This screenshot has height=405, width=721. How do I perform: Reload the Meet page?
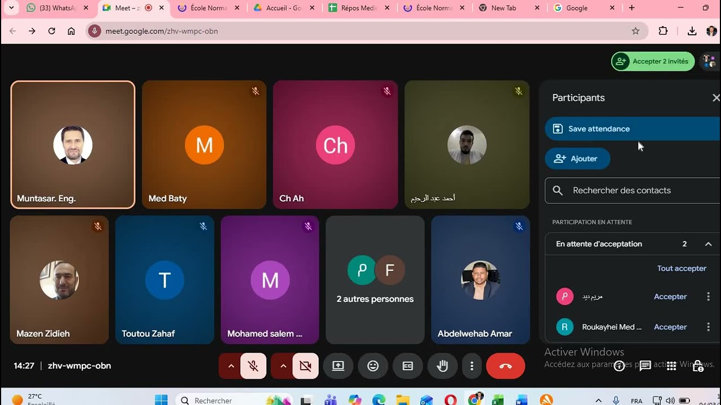[x=52, y=31]
